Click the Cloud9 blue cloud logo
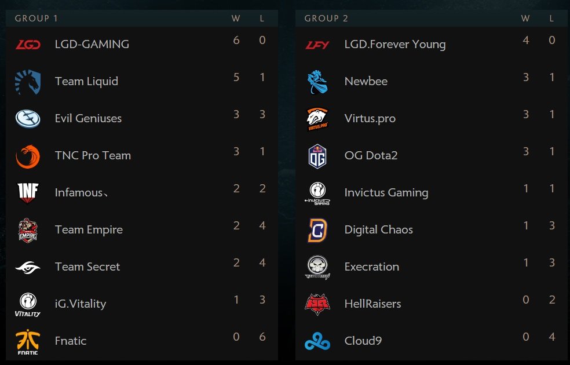The height and width of the screenshot is (365, 570). [x=317, y=342]
